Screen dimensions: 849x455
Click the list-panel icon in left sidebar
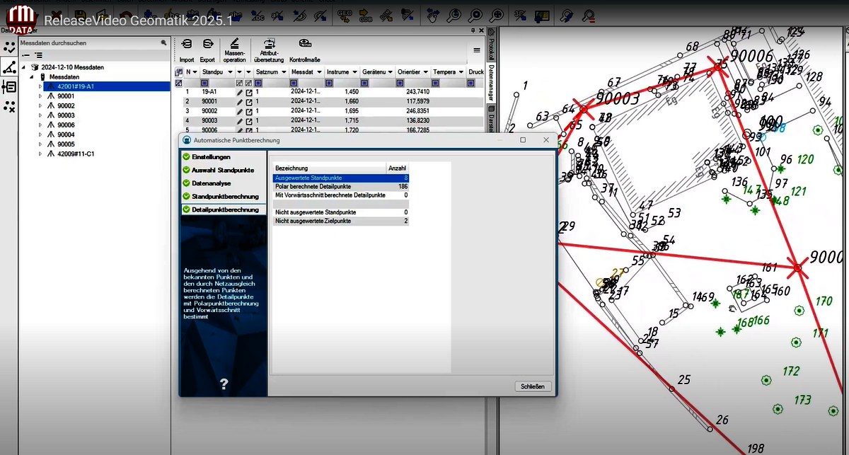[9, 87]
